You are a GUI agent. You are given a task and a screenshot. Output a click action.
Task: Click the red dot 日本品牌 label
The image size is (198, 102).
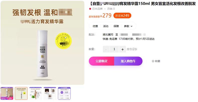(96, 9)
